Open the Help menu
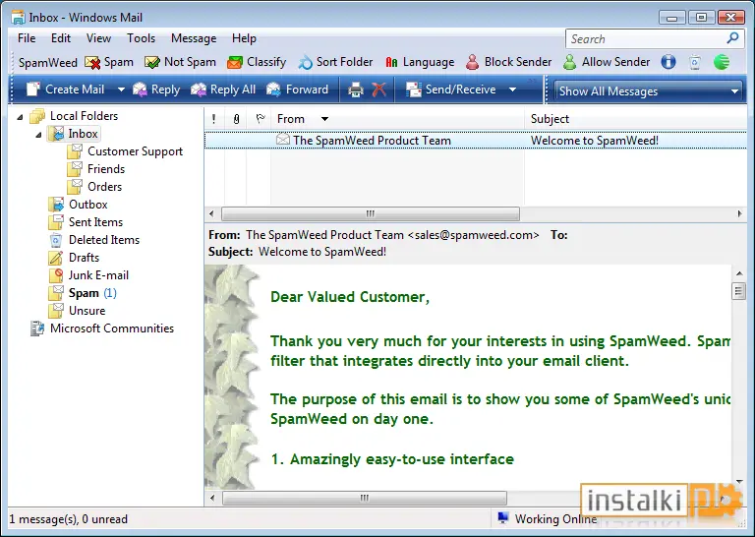755x537 pixels. [244, 38]
